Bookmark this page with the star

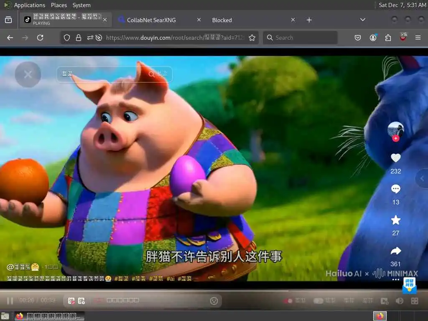(x=252, y=38)
